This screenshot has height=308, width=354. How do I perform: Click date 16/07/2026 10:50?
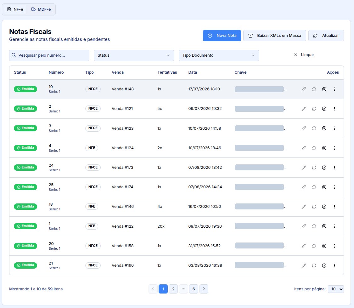coord(205,207)
